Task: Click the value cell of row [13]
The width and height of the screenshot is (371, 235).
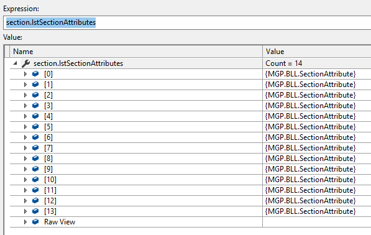Action: click(317, 211)
